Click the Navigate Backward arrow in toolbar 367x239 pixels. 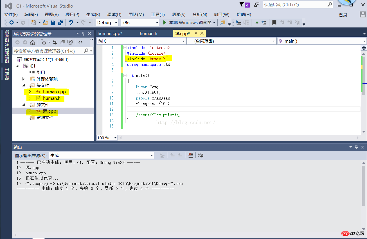(12, 22)
